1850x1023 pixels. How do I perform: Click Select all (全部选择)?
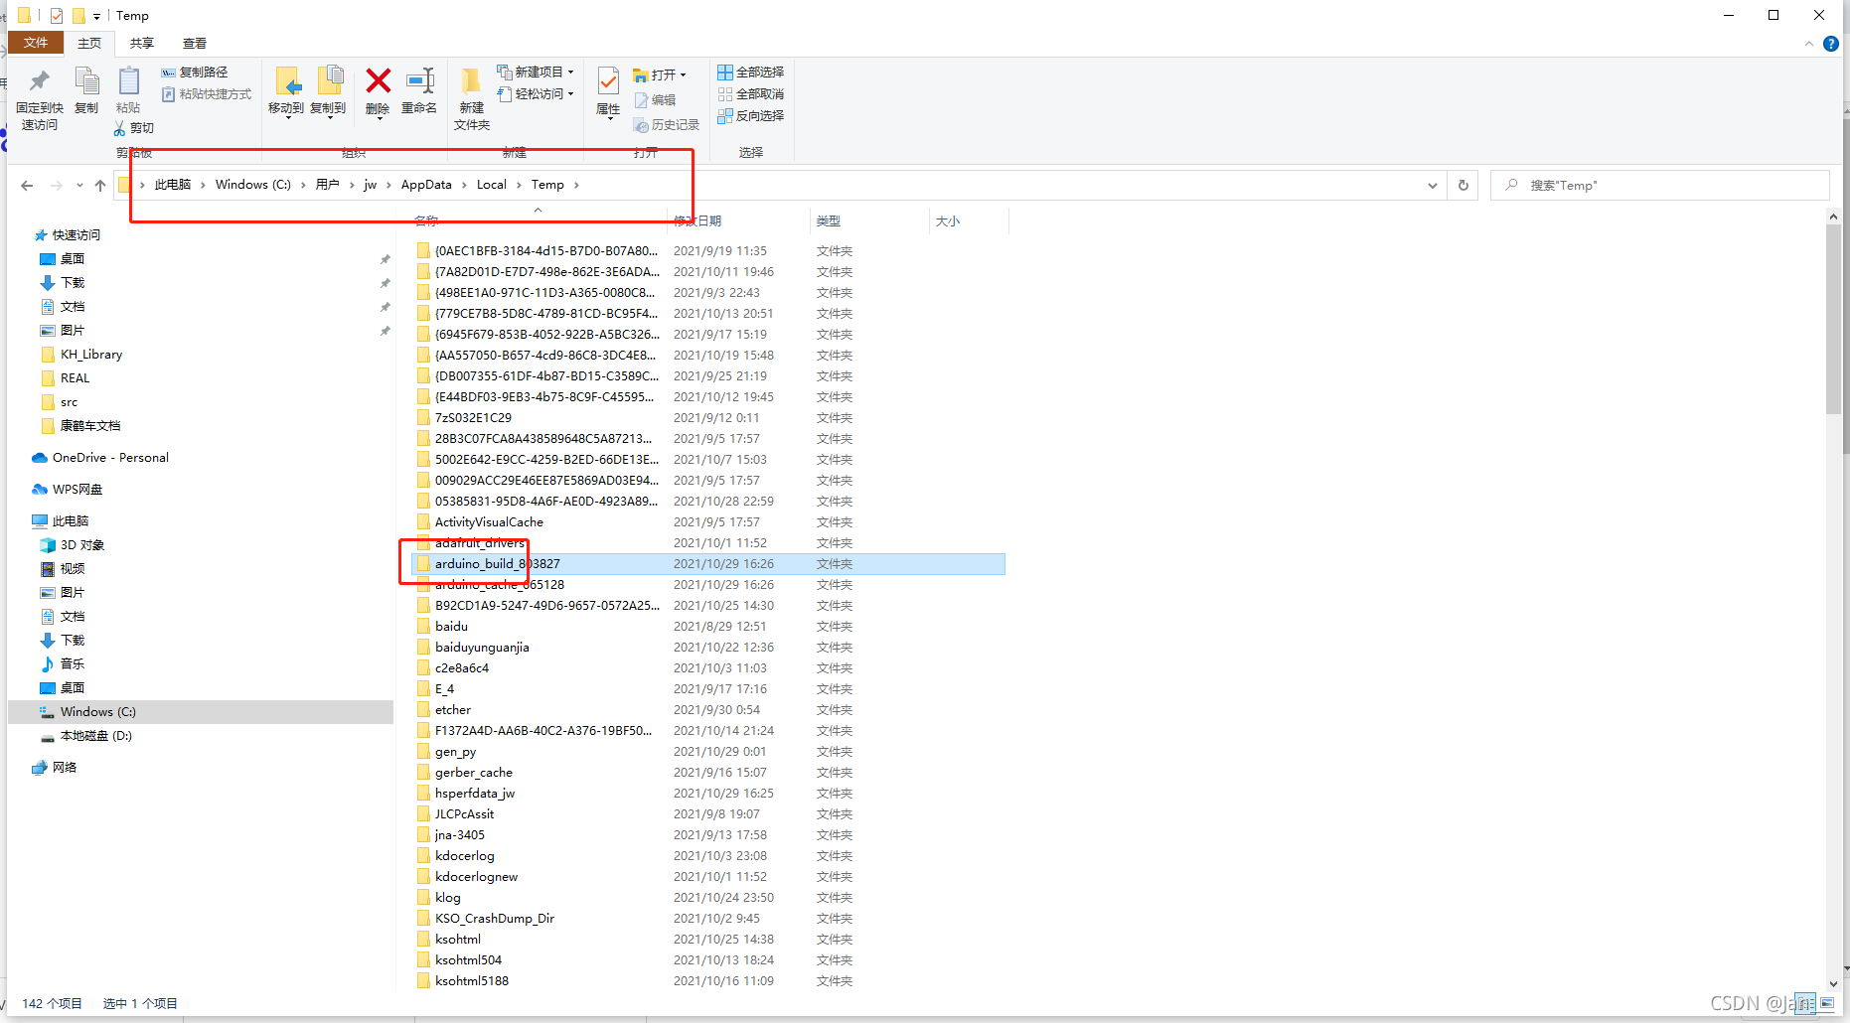tap(751, 73)
